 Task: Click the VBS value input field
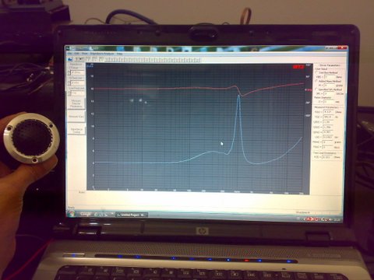(330, 77)
